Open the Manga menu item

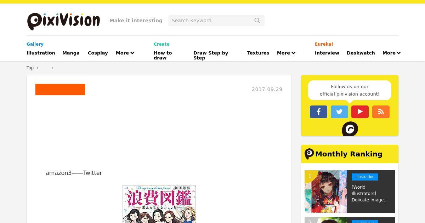click(x=71, y=53)
